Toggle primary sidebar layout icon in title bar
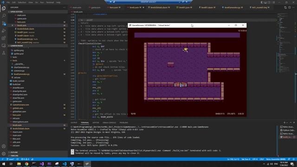 point(262,2)
